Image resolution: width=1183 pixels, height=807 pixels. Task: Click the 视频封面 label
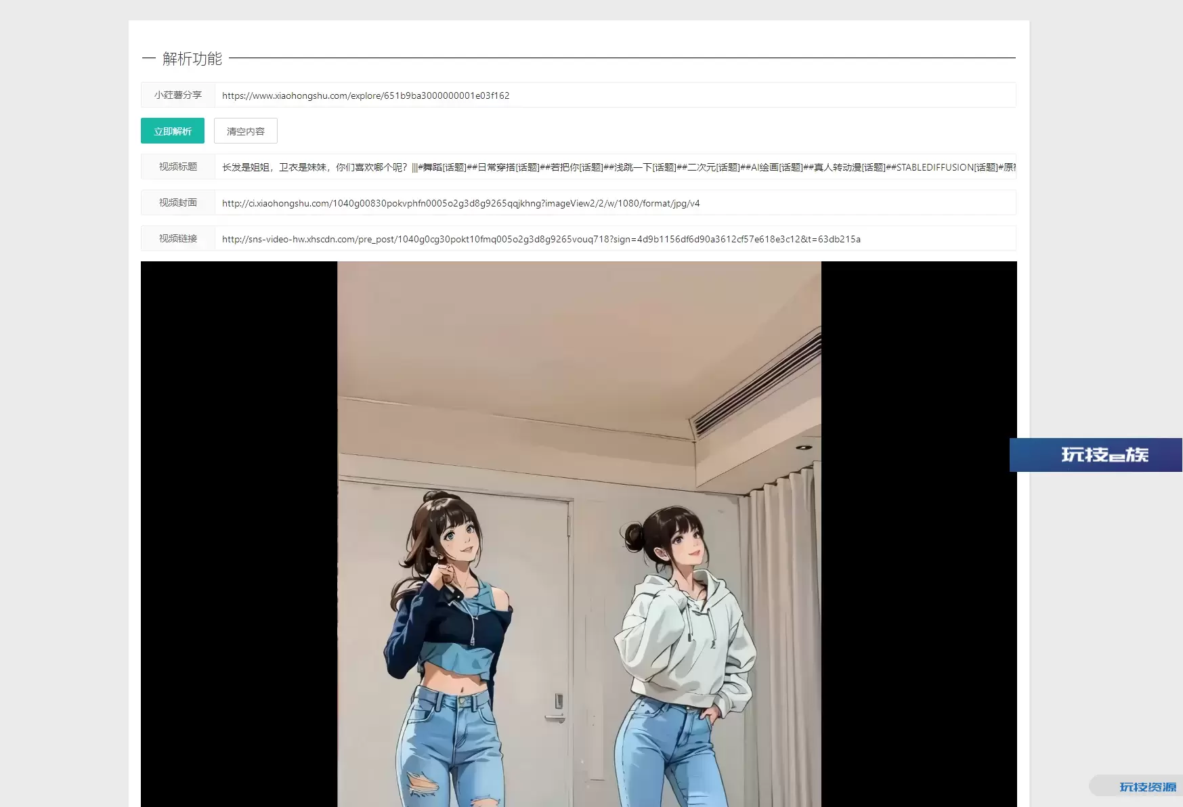178,202
